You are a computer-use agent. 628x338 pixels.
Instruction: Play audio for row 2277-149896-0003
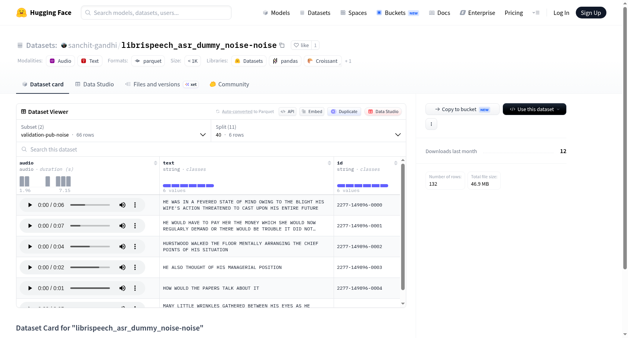[x=30, y=267]
